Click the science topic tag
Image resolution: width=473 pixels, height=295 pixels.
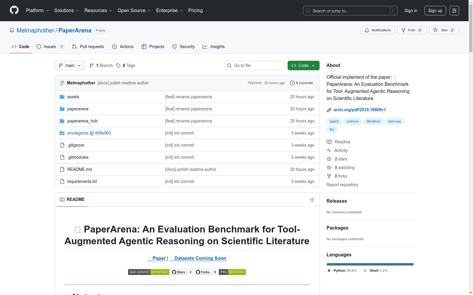[352, 121]
